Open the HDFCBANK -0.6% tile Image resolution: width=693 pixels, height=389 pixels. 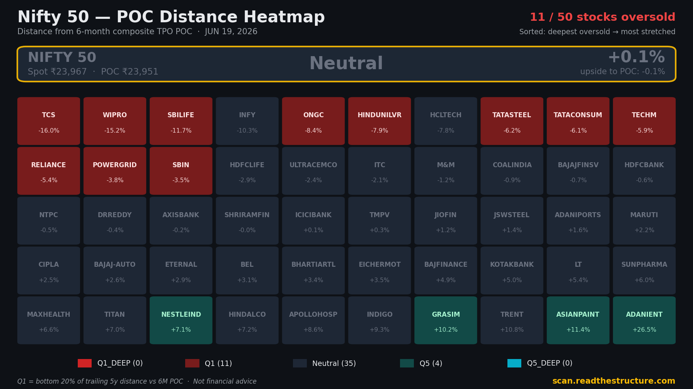644,171
